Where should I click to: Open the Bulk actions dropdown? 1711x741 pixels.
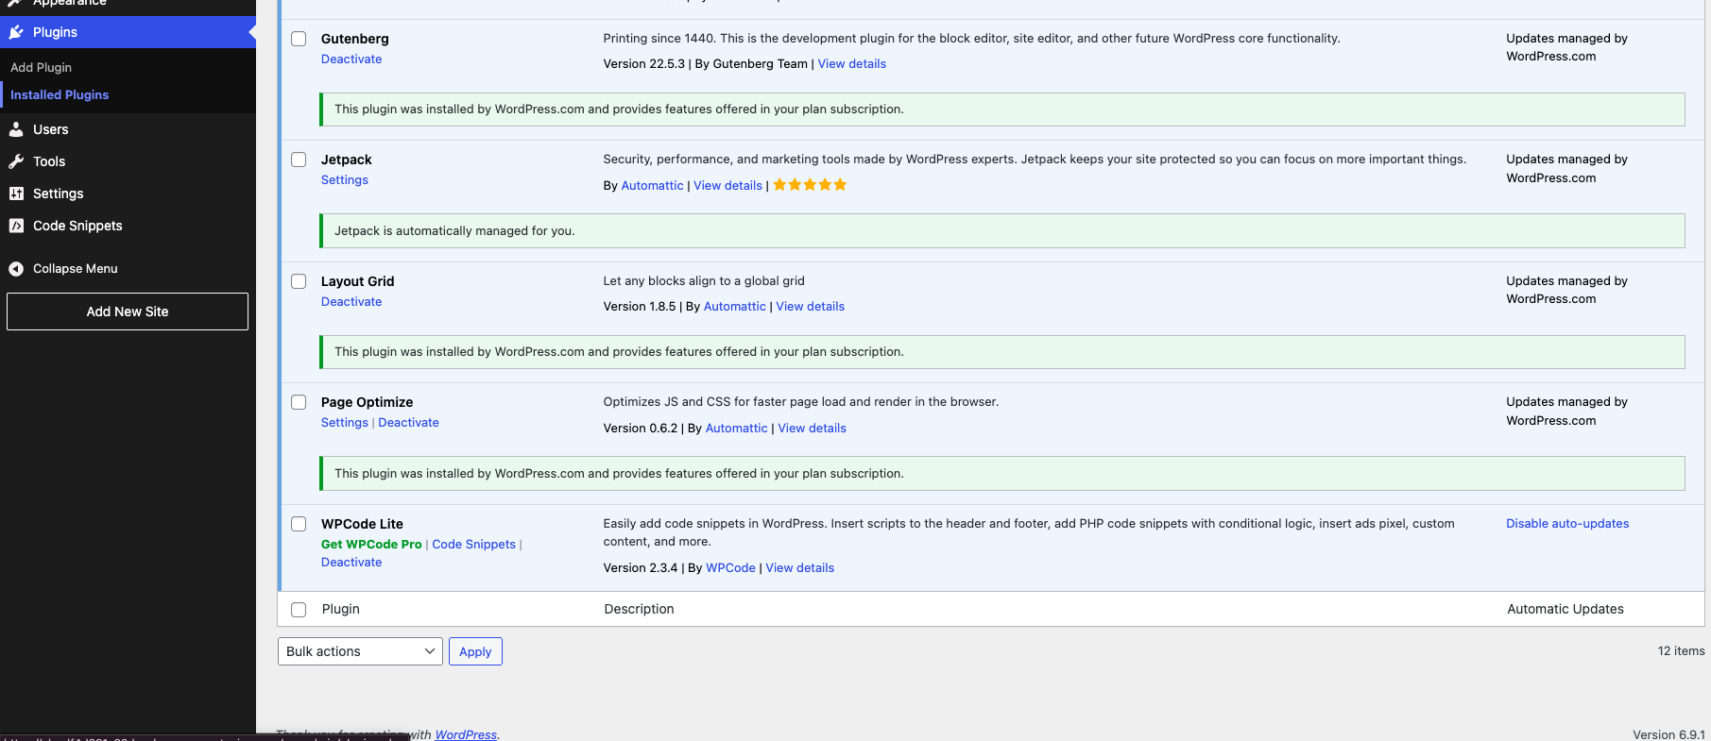coord(360,651)
